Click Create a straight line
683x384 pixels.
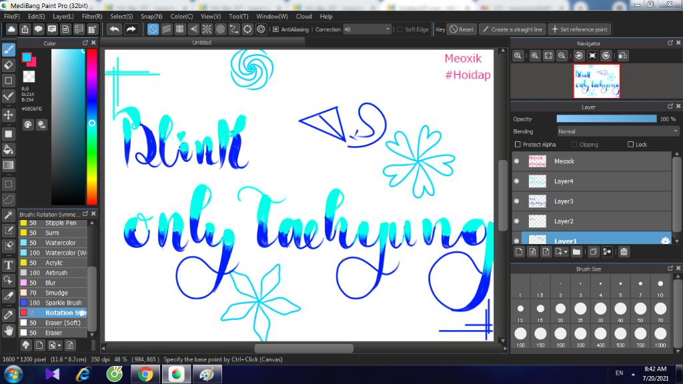click(x=513, y=29)
